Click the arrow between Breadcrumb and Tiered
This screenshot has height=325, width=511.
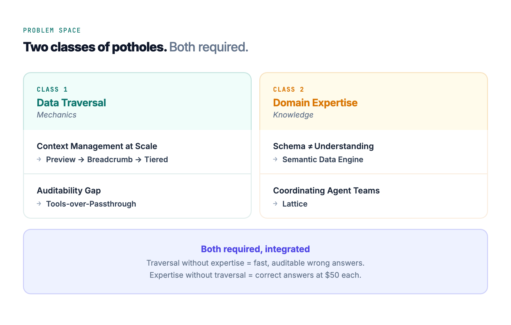pyautogui.click(x=138, y=160)
